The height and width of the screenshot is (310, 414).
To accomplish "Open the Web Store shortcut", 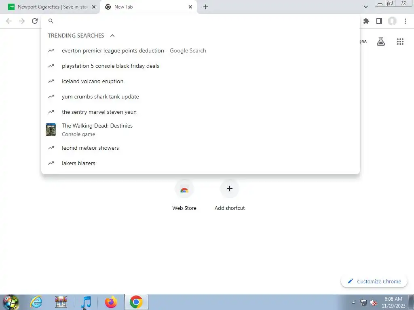I will tap(184, 195).
